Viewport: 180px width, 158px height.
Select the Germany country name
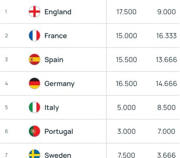point(59,84)
